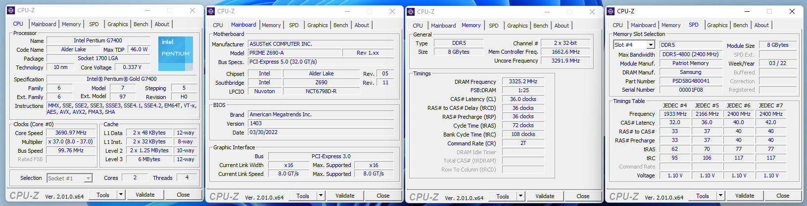Expand Tools dropdown arrow in Memory window

click(x=521, y=196)
